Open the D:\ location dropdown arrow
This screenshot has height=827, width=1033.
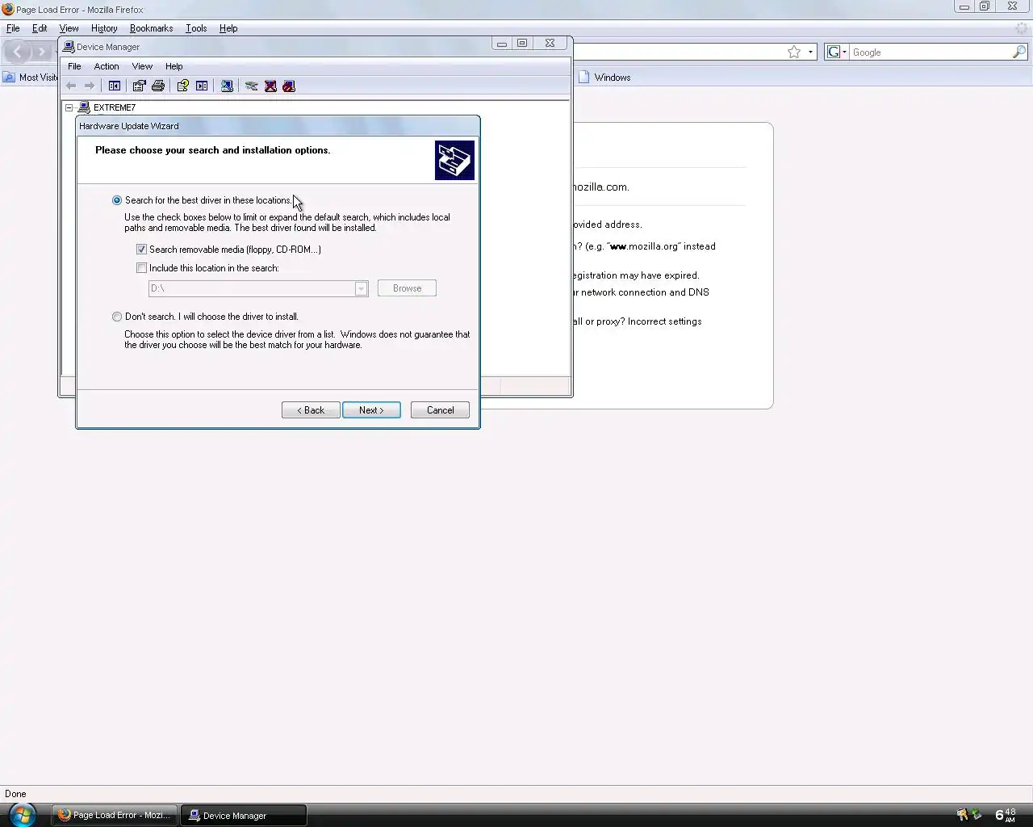361,288
